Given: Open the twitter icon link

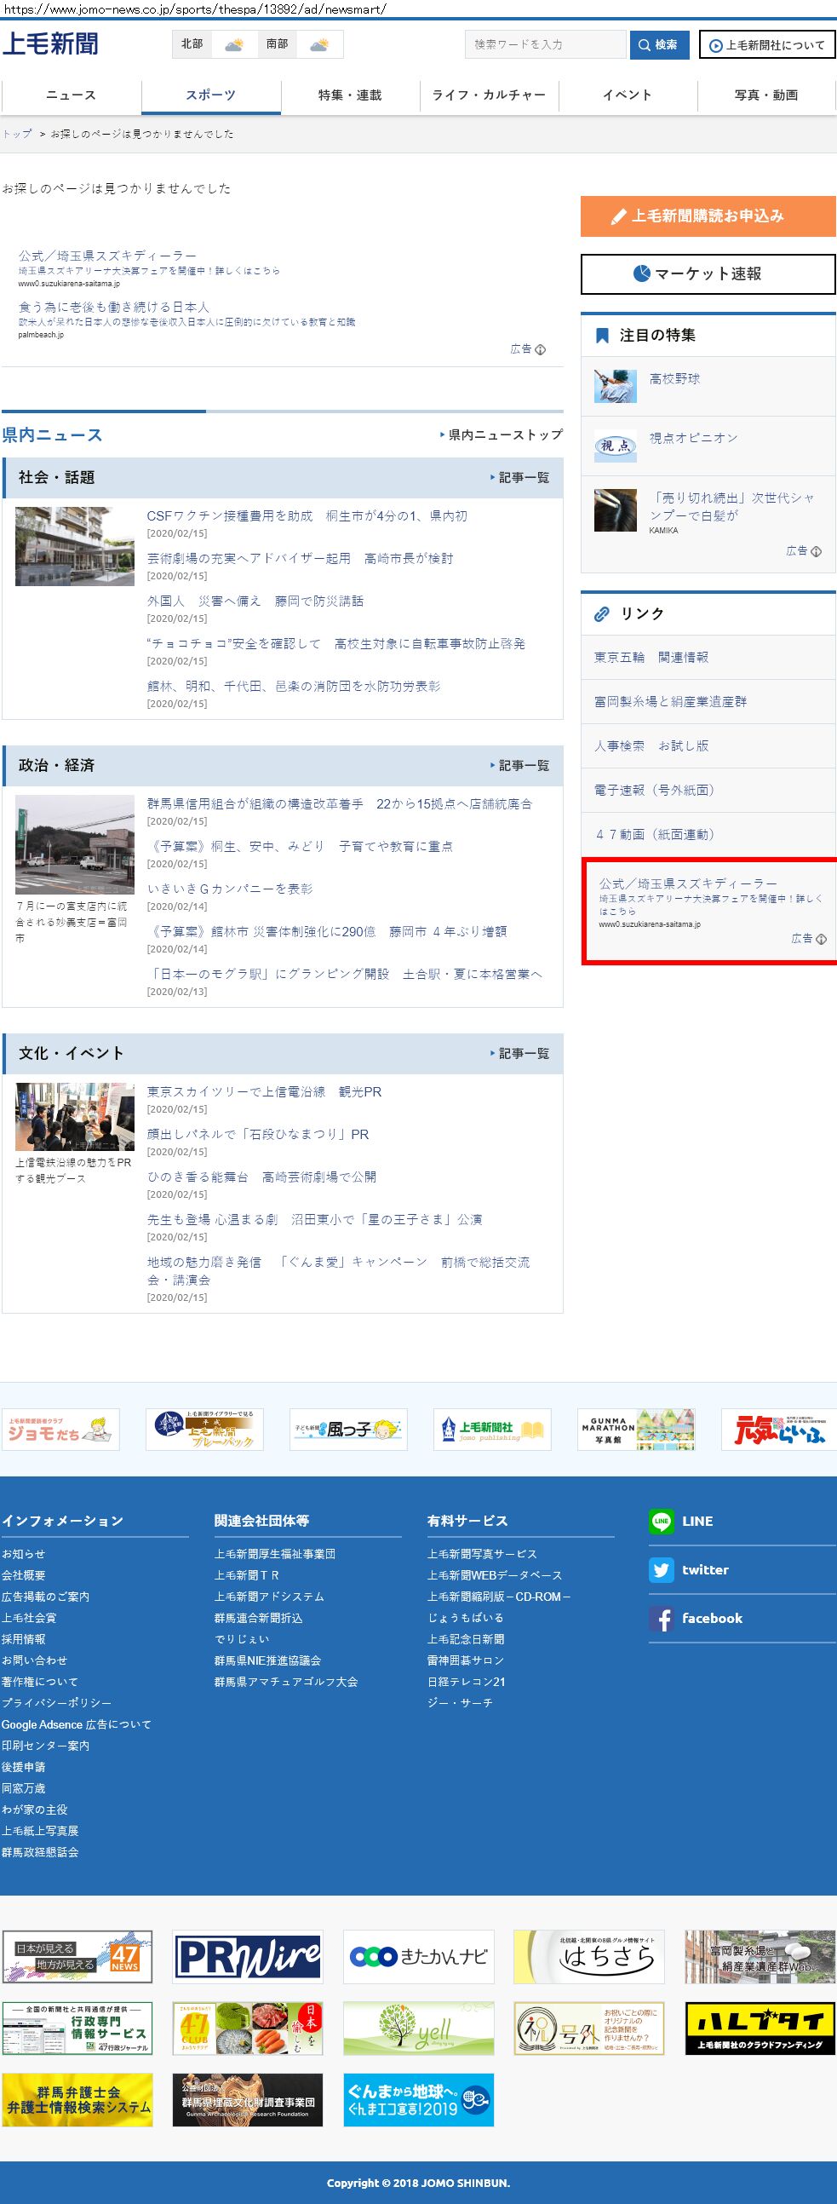Looking at the screenshot, I should point(661,1569).
